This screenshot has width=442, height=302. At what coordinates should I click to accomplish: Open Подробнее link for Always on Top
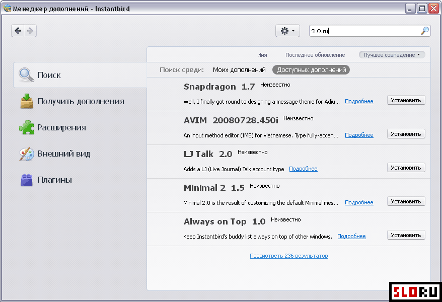click(351, 237)
